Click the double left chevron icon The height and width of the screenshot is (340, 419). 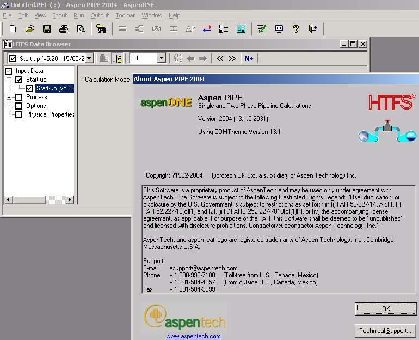point(220,58)
